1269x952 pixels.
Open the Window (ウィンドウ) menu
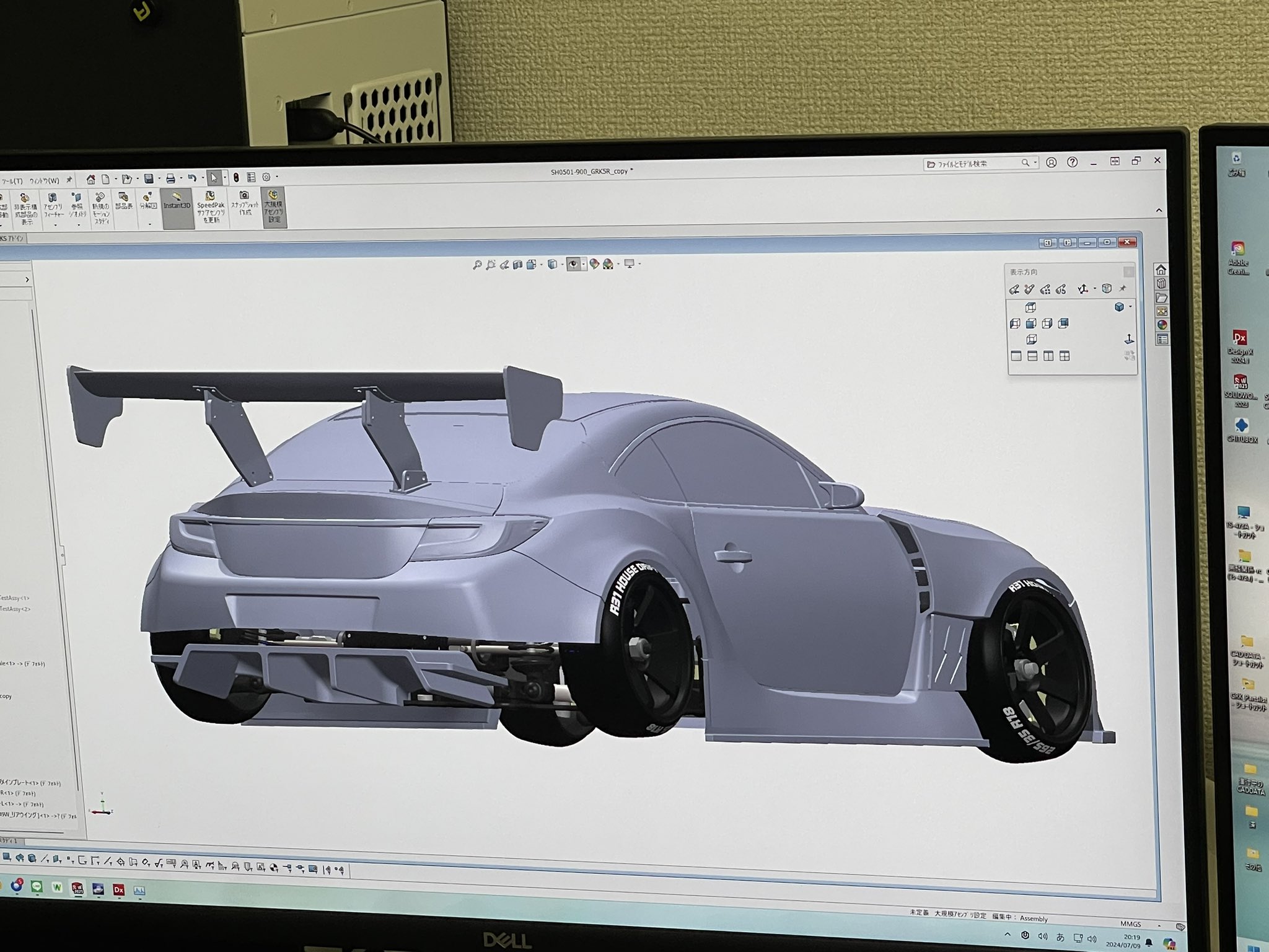pos(45,181)
